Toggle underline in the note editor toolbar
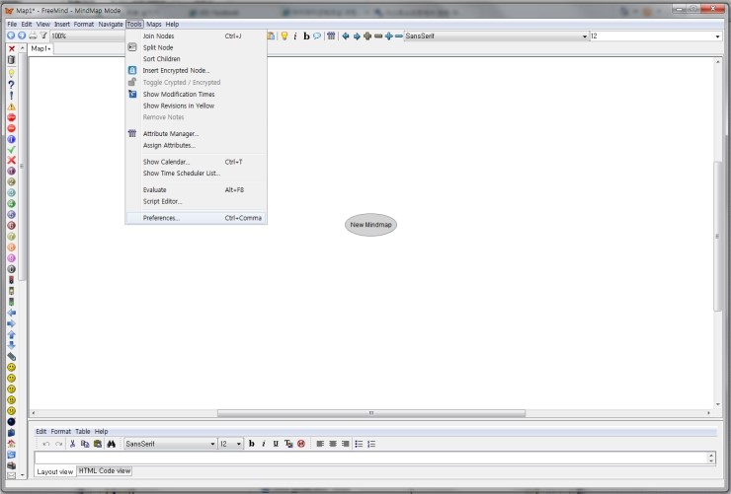 [x=276, y=444]
